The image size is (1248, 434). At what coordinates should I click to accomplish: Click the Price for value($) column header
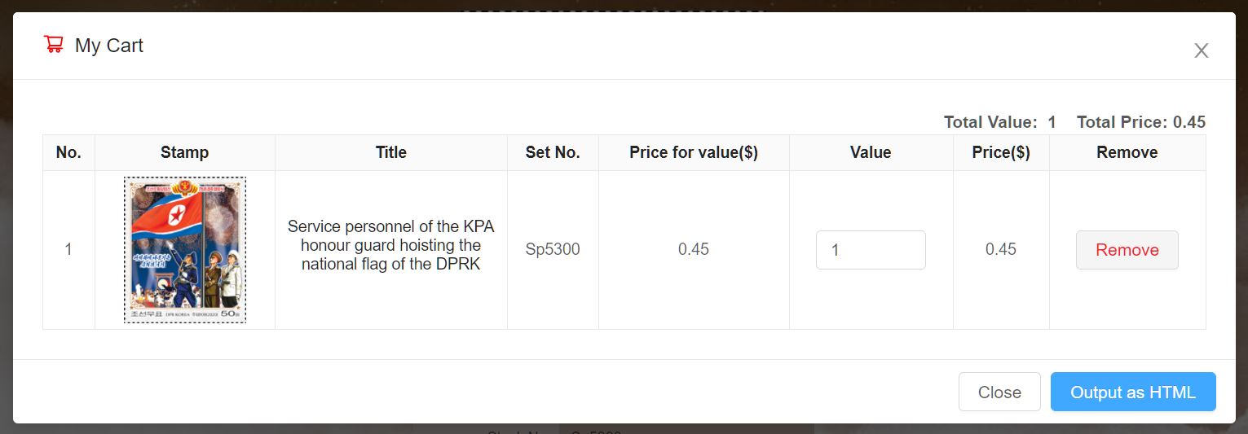click(x=694, y=152)
